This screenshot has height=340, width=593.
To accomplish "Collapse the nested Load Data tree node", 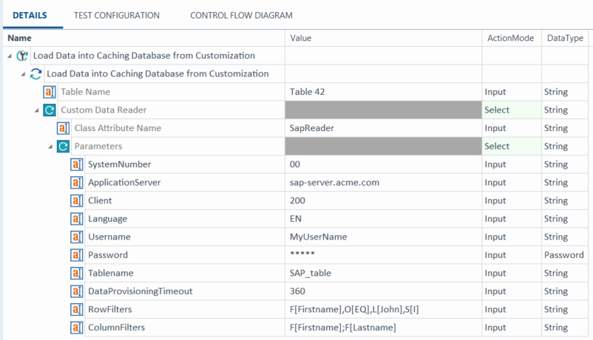I will point(23,74).
